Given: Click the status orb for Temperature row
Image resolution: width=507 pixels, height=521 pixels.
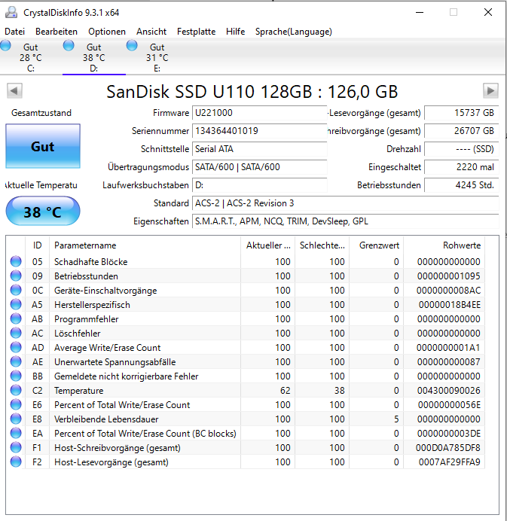Looking at the screenshot, I should coord(16,391).
